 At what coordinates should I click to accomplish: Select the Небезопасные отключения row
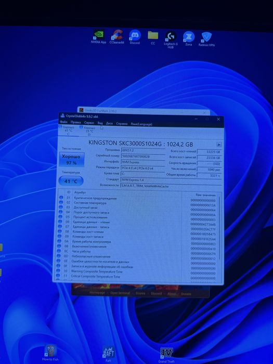[x=136, y=257]
